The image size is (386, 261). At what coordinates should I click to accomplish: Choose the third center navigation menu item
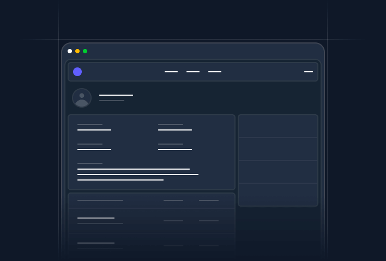pos(215,72)
